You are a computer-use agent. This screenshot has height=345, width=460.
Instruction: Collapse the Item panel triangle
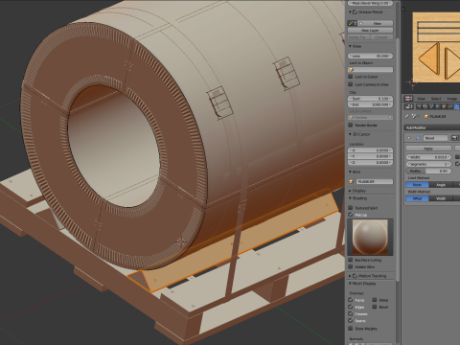pyautogui.click(x=350, y=172)
